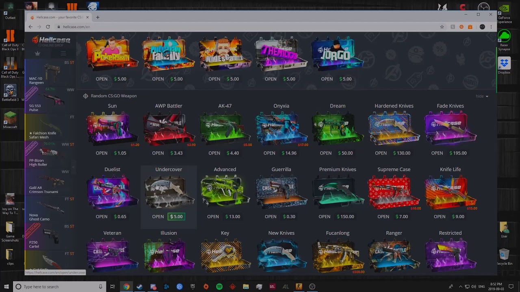The image size is (520, 292).
Task: Select MAC-10 Rangeen drop in sidebar
Action: pyautogui.click(x=50, y=73)
